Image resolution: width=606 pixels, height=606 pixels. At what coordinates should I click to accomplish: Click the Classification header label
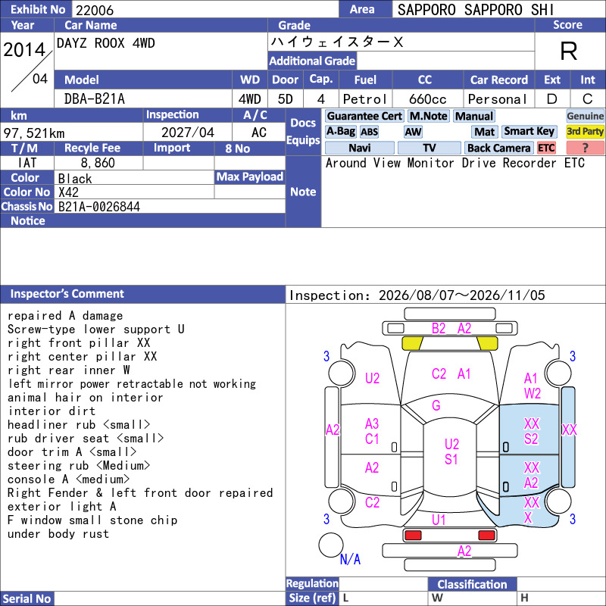click(472, 584)
